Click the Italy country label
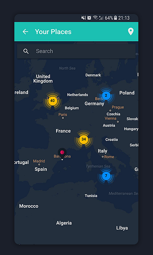The image size is (153, 255). click(102, 151)
